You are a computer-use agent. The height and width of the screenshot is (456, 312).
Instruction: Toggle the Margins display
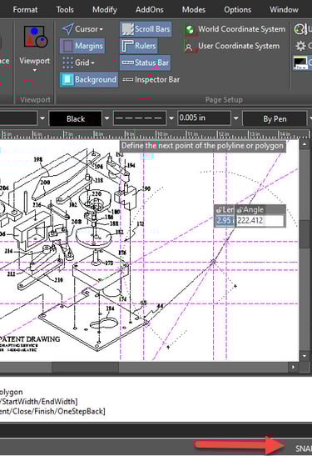(x=82, y=46)
